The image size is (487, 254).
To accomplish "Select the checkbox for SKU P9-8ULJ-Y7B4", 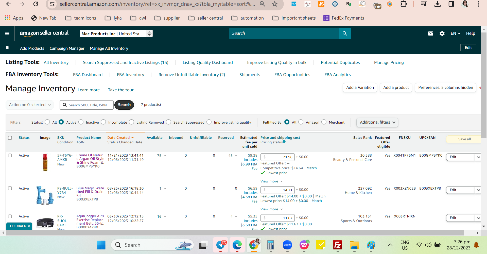I will (x=10, y=189).
